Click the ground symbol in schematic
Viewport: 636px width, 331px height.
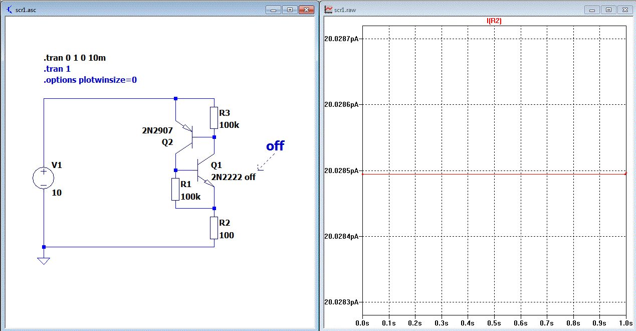click(44, 260)
